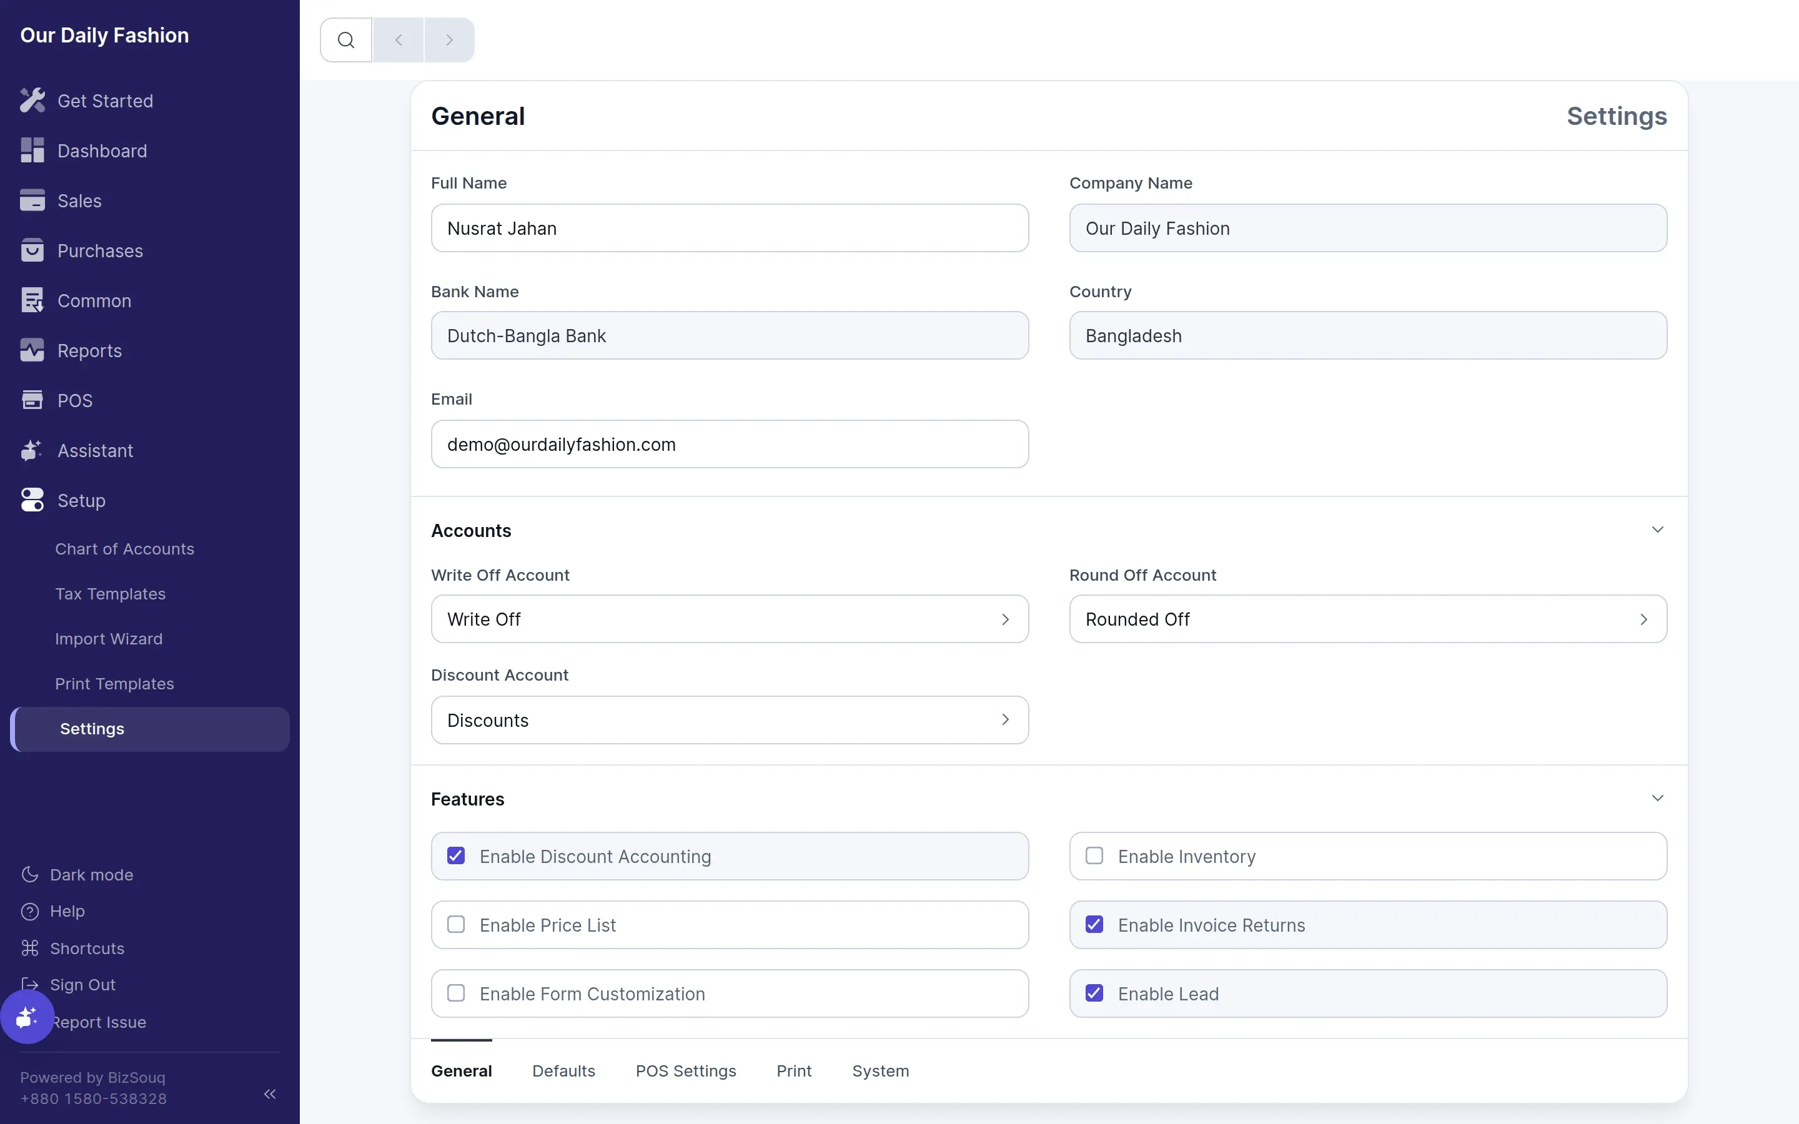Image resolution: width=1799 pixels, height=1124 pixels.
Task: Open Chart of Accounts
Action: [x=124, y=549]
